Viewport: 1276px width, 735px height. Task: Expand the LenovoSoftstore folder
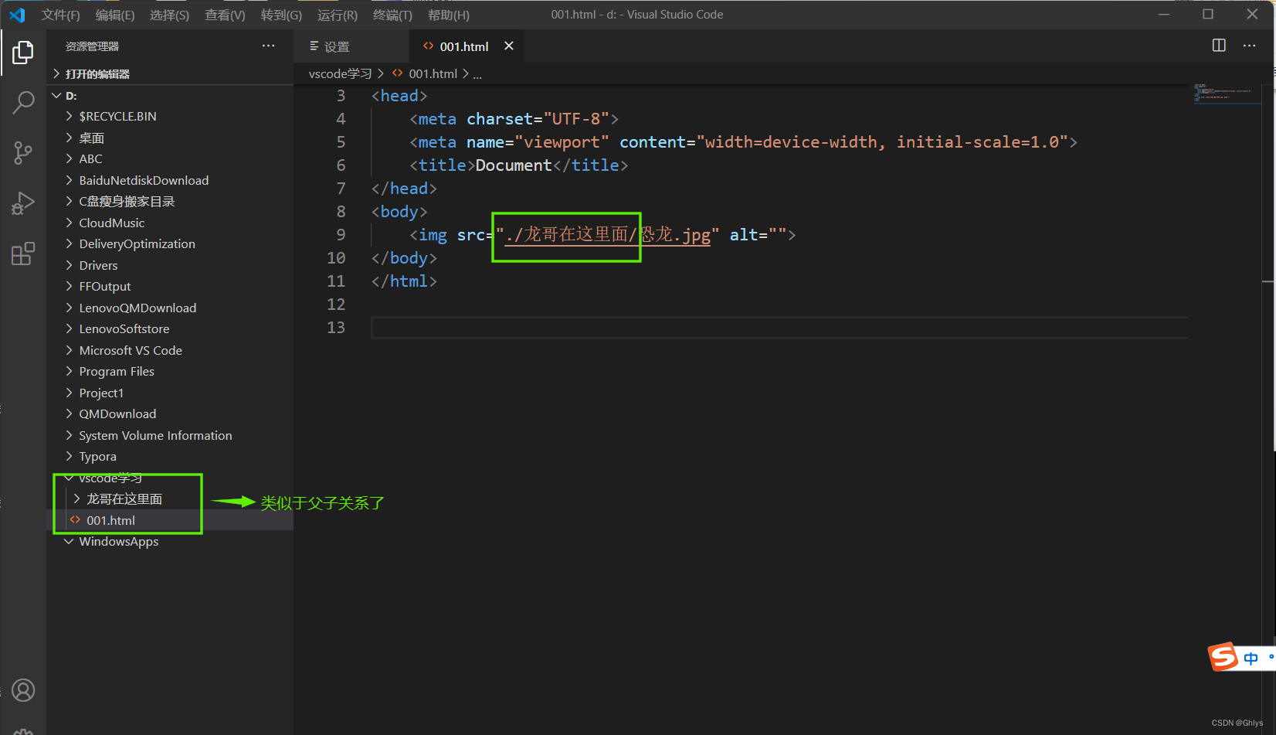click(170, 328)
